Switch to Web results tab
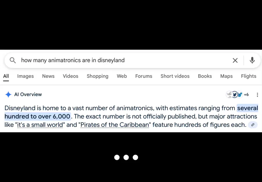This screenshot has width=262, height=182. point(122,76)
